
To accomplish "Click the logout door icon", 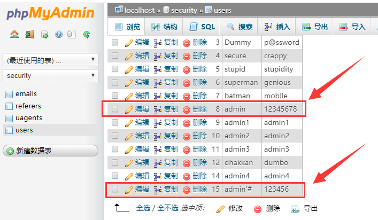I will point(29,35).
